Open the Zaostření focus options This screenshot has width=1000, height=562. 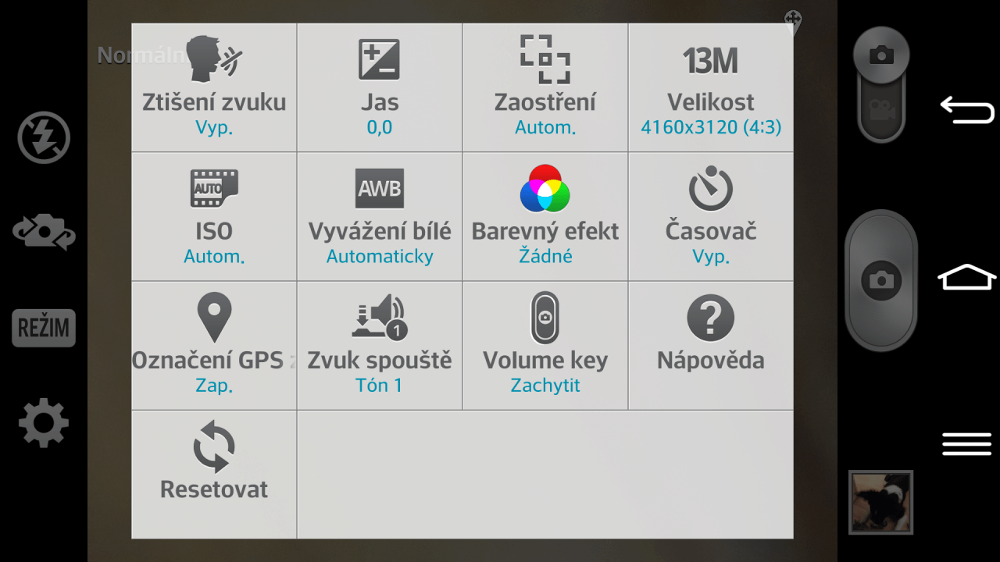pos(545,87)
